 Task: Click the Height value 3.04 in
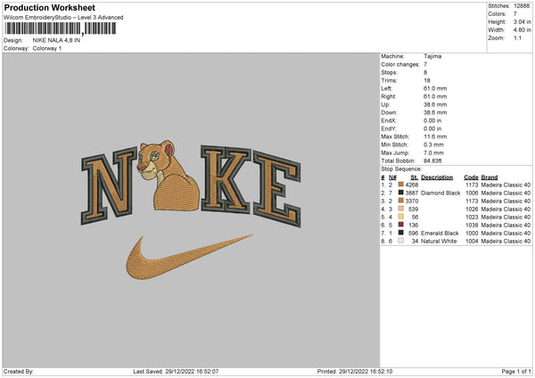pyautogui.click(x=522, y=21)
